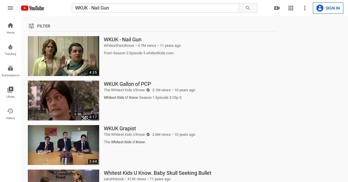This screenshot has height=182, width=348.
Task: Click verified badge beside Grapist channel
Action: [148, 135]
